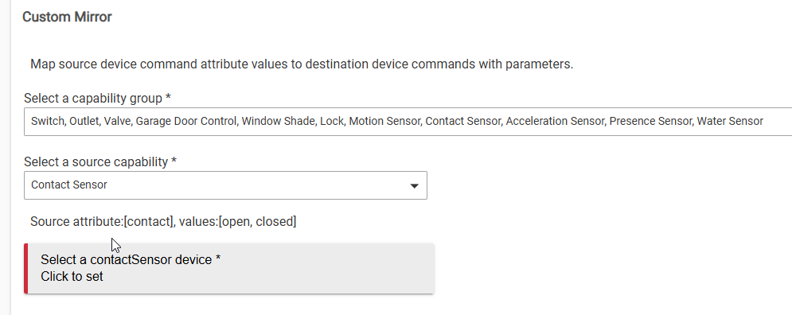Click the 'Click to set' text
Screen dimensions: 792x315
72,277
